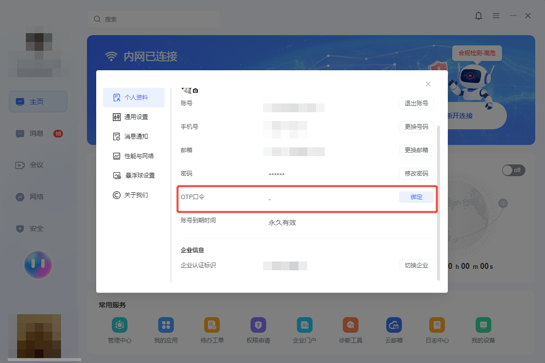Click the 修改密码 button
This screenshot has width=545, height=363.
pos(417,173)
